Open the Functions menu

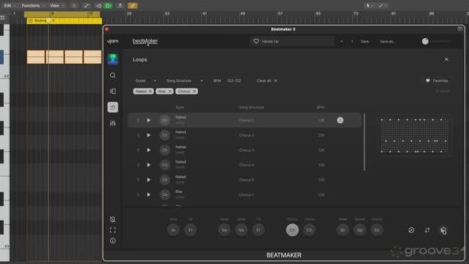31,5
